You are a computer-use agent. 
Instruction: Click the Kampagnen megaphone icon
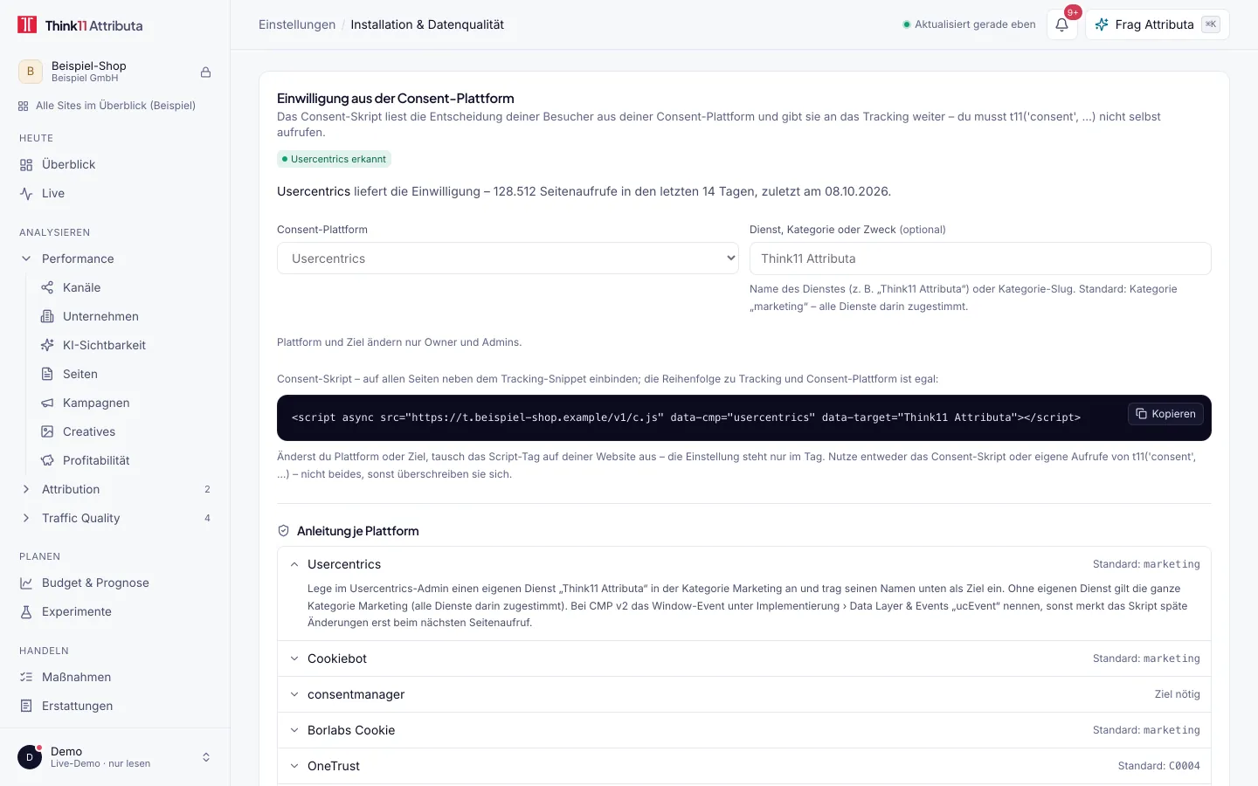pyautogui.click(x=47, y=403)
